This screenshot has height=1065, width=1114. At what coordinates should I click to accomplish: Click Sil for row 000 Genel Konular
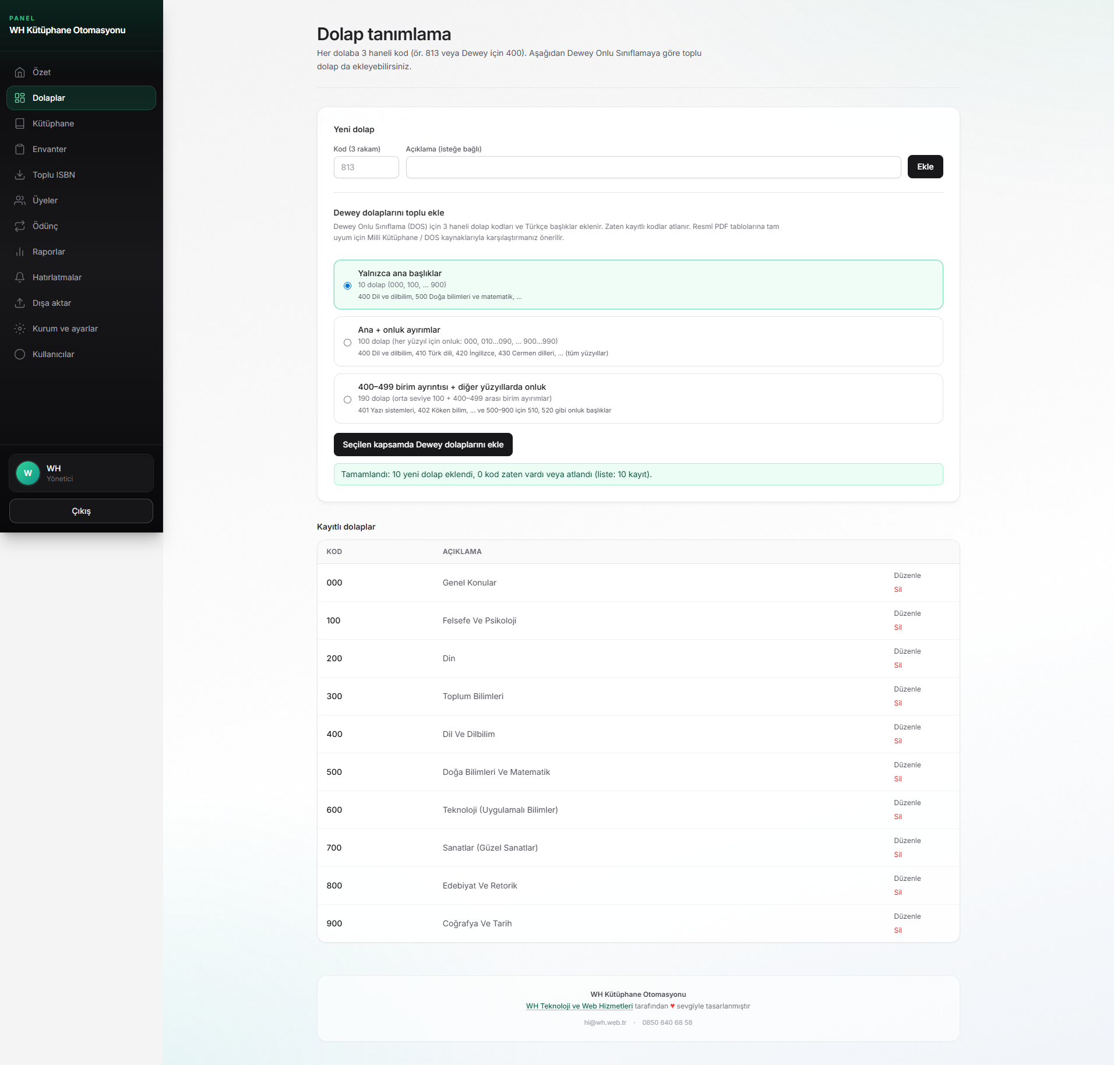click(x=898, y=590)
